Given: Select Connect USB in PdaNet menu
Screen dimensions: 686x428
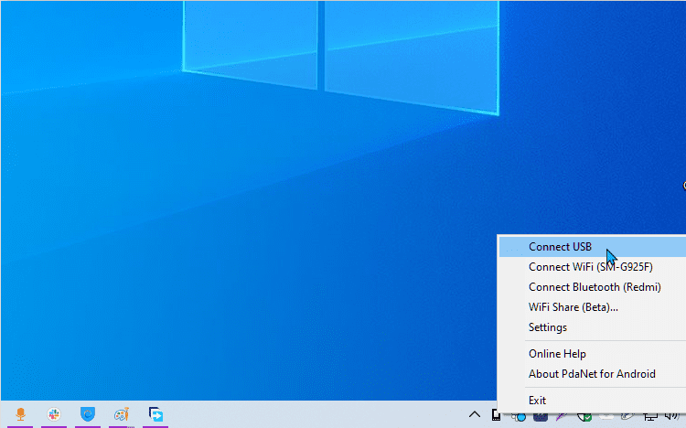Looking at the screenshot, I should pyautogui.click(x=593, y=247).
